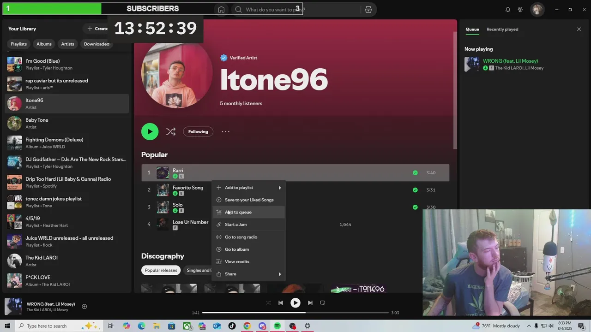This screenshot has width=591, height=332.
Task: Open 'tonez damn jokes playlist' in library
Action: [x=67, y=202]
